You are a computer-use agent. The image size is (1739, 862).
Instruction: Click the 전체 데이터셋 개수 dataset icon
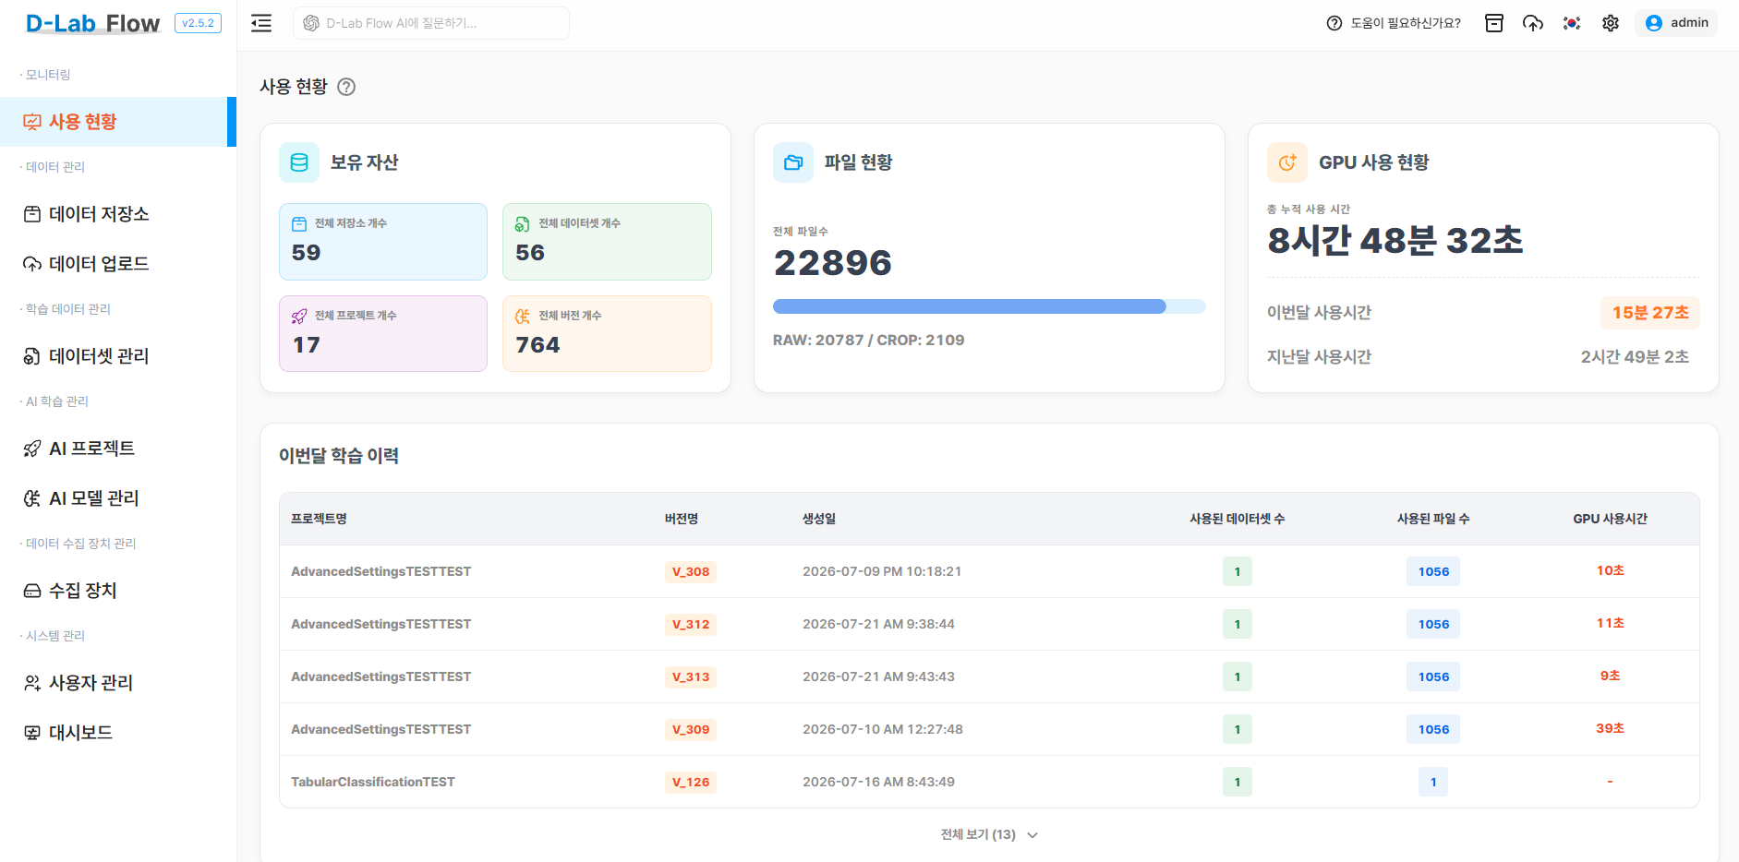tap(523, 223)
